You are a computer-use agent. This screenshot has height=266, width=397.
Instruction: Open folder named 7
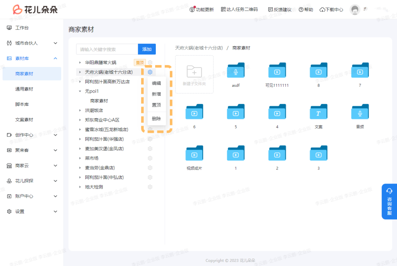point(360,70)
